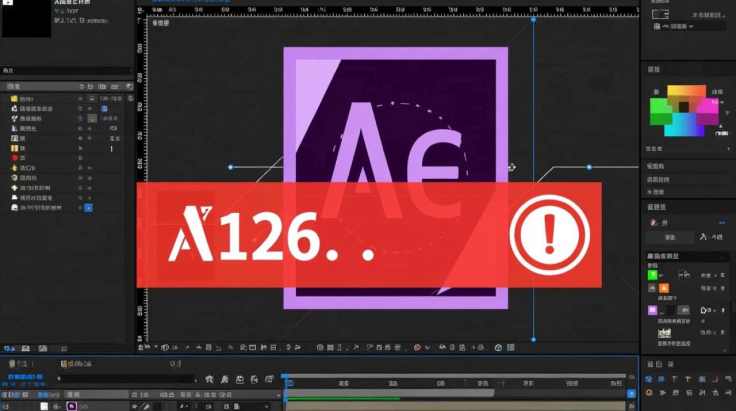Click the new folder icon in project header
This screenshot has height=411, width=736.
pyautogui.click(x=102, y=87)
